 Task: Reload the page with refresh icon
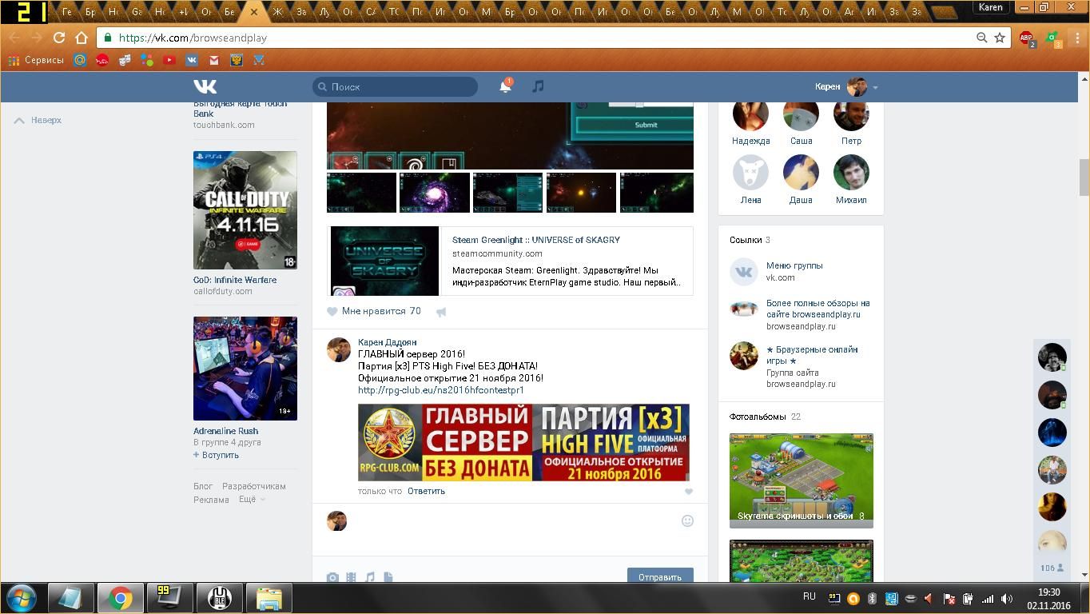coord(59,38)
